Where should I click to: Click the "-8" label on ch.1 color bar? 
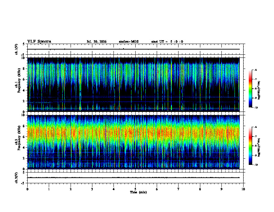255,89
